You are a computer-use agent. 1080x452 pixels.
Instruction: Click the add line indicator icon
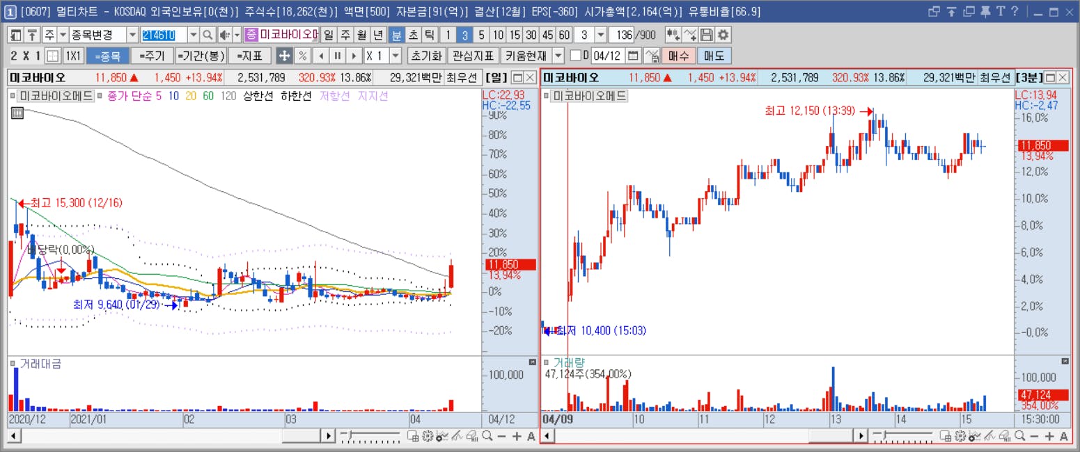[x=689, y=35]
